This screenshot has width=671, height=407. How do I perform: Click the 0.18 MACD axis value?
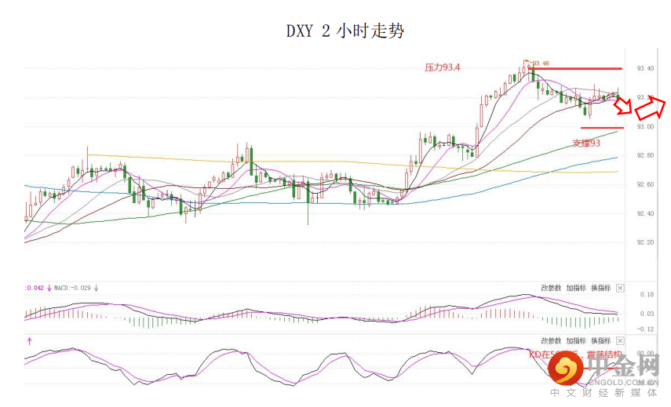coord(647,295)
